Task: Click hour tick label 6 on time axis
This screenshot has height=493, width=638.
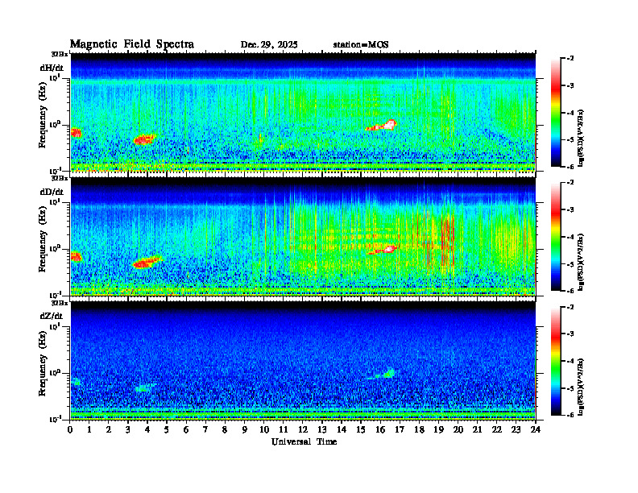Action: click(x=186, y=430)
